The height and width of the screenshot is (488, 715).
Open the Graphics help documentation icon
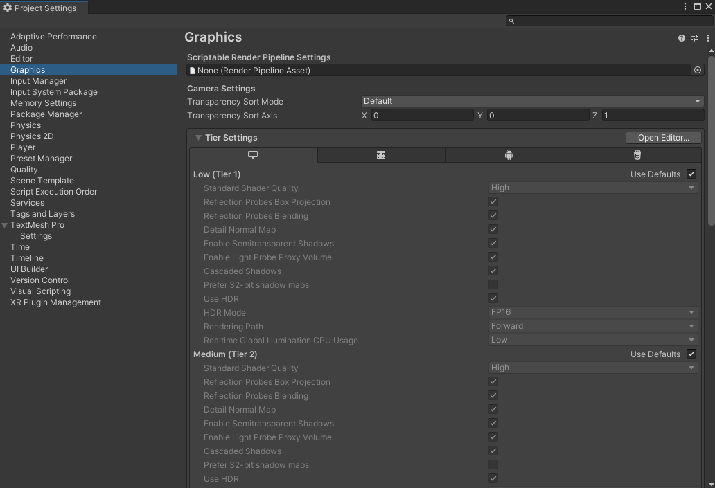681,38
